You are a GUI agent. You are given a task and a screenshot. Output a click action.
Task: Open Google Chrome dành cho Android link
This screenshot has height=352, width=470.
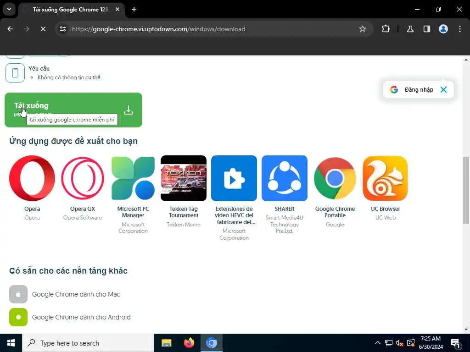point(81,317)
